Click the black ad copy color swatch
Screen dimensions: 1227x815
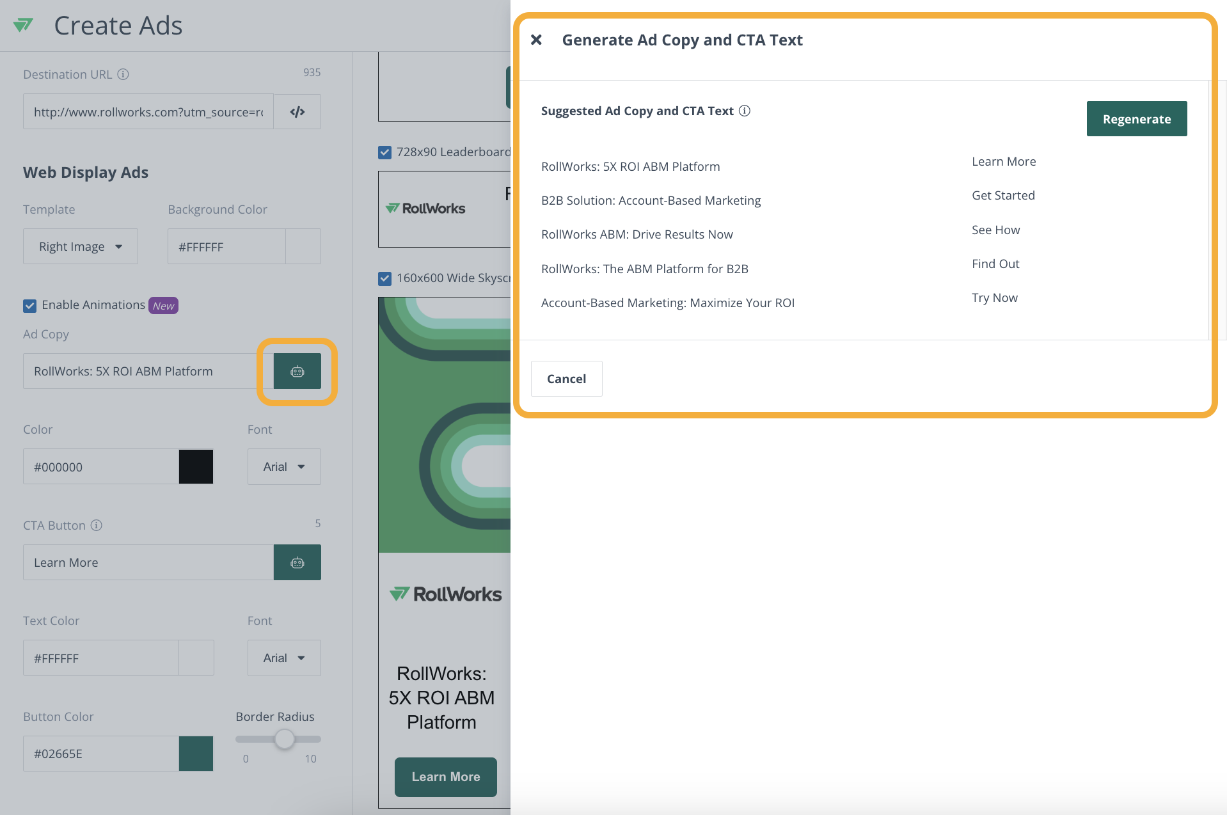[196, 466]
